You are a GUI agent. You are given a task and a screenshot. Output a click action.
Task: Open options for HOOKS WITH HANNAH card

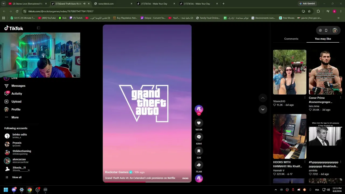(305, 162)
